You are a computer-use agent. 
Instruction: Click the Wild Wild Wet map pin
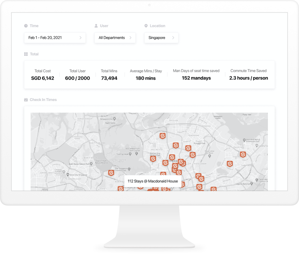click(x=244, y=140)
